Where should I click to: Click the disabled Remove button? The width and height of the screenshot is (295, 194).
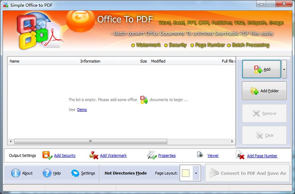tap(264, 114)
